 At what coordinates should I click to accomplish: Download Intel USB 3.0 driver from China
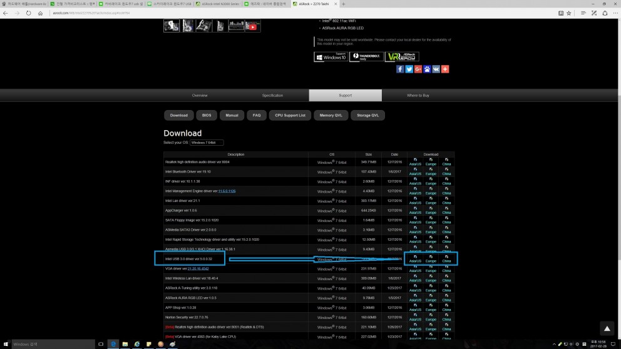[x=446, y=259]
